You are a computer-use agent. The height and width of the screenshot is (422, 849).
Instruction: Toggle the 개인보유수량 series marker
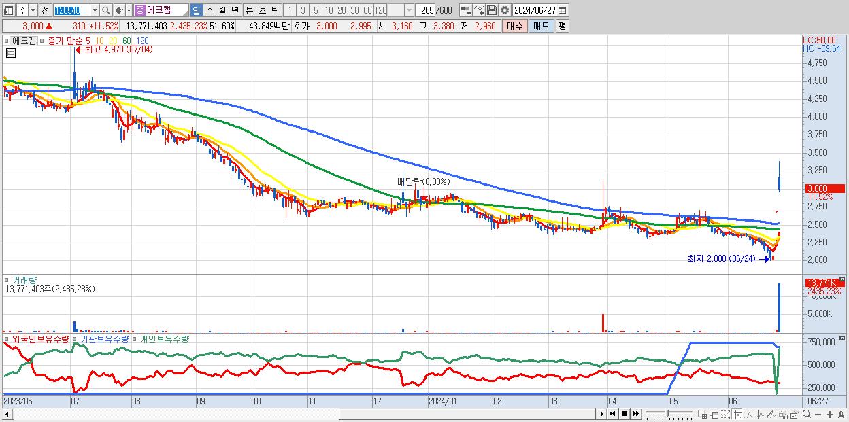click(135, 338)
